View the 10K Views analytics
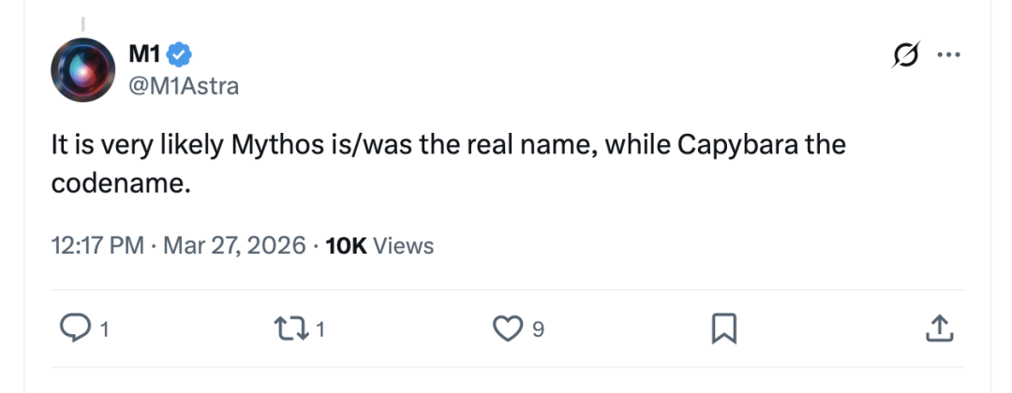Viewport: 1012px width, 393px height. (379, 246)
